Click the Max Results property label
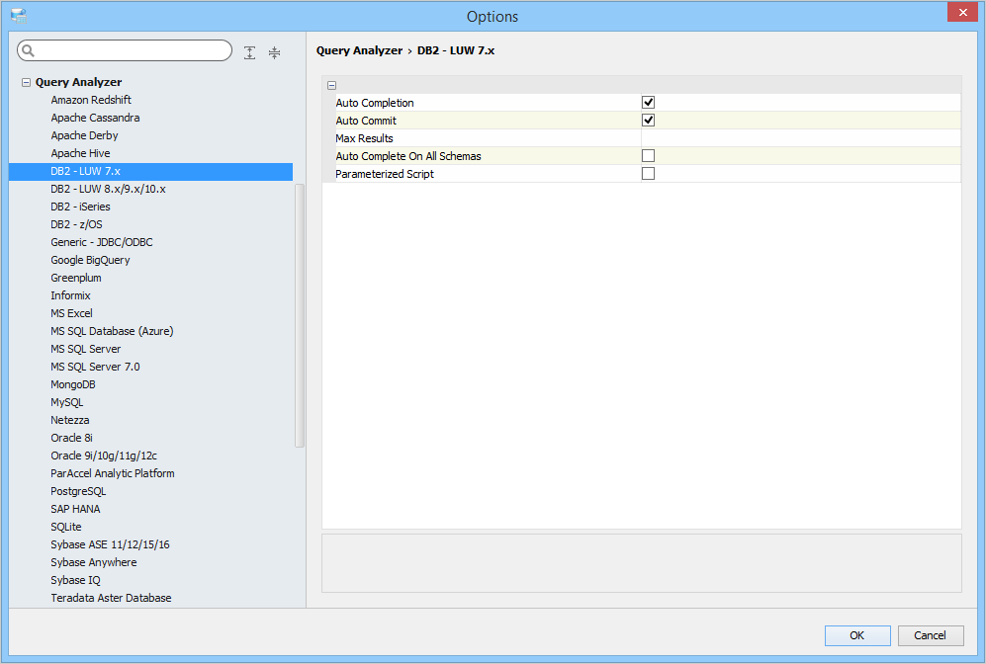The height and width of the screenshot is (664, 986). click(x=364, y=138)
